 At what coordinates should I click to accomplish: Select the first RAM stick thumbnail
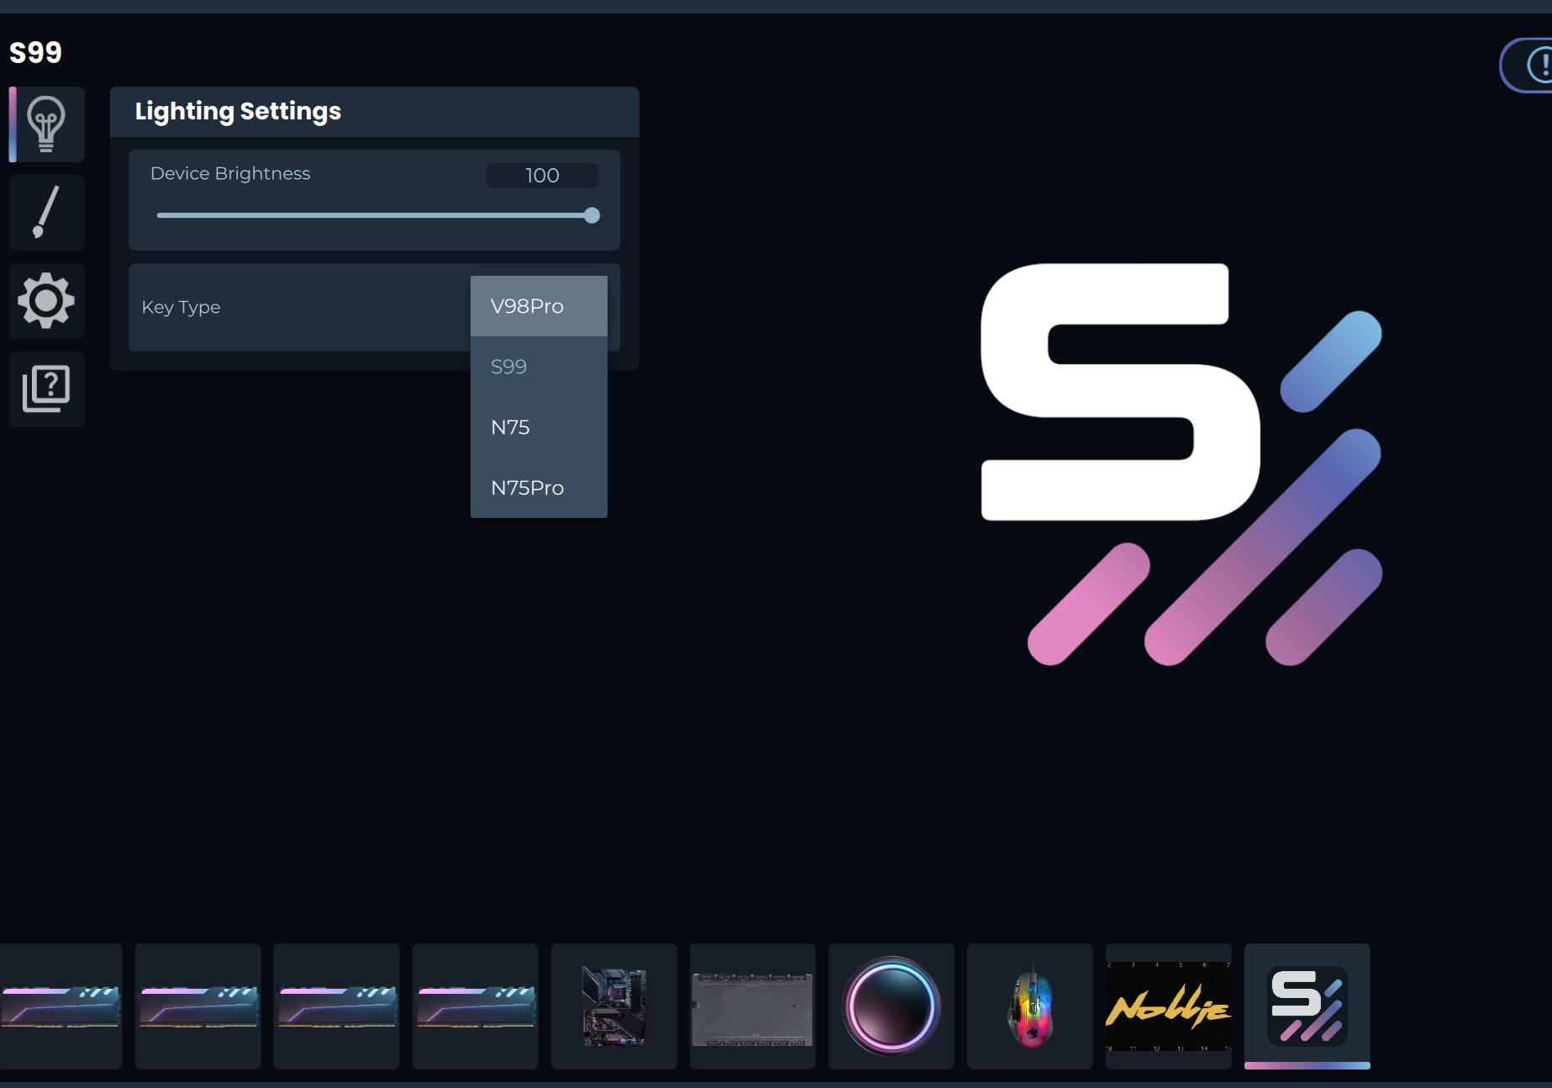point(61,1006)
